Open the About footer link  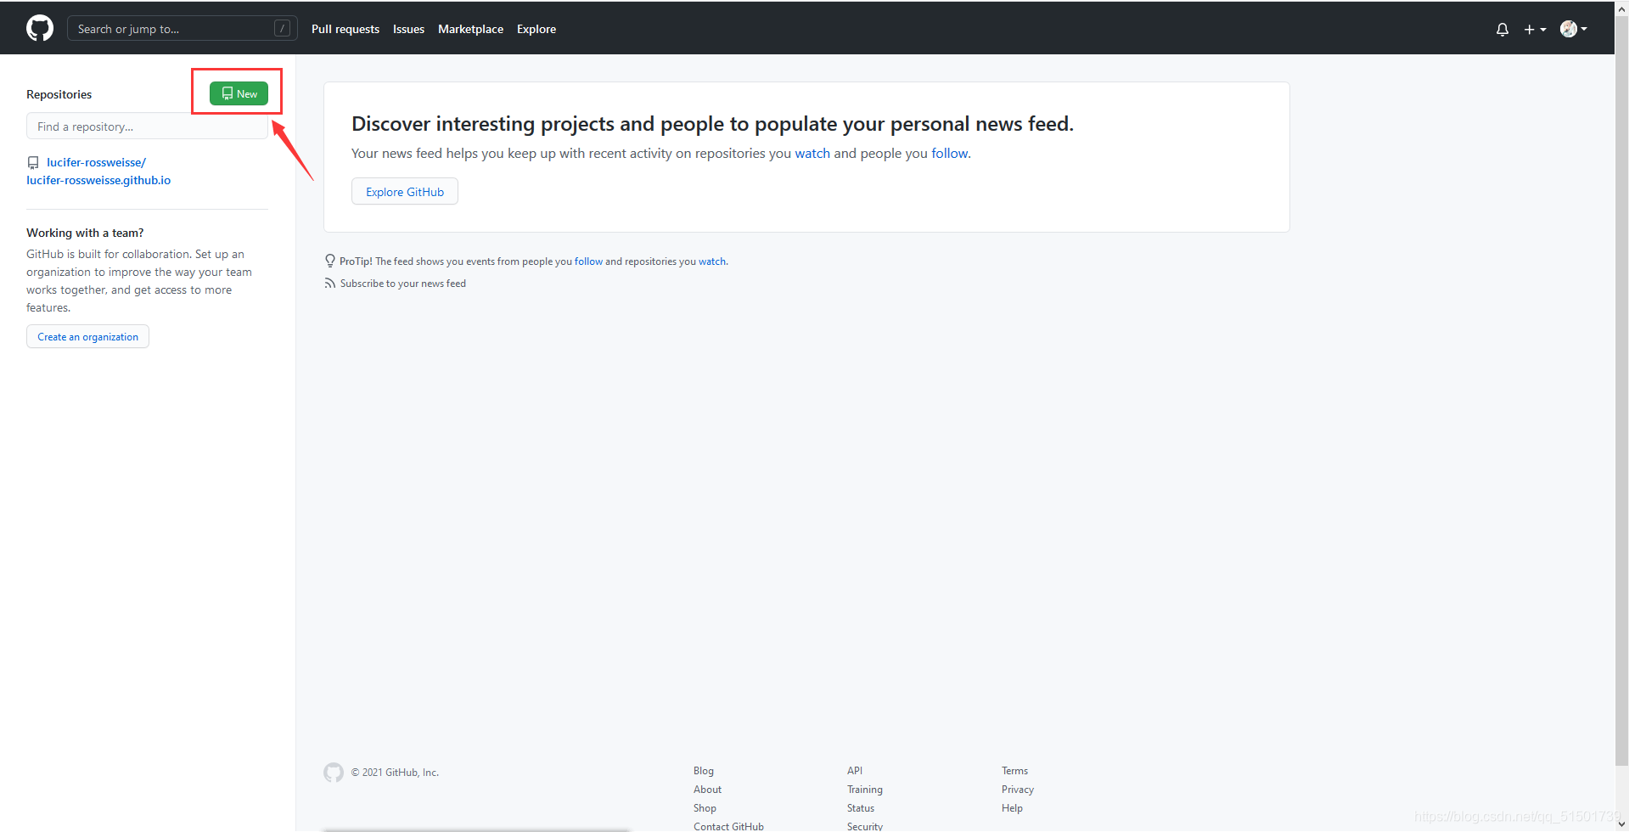[707, 790]
